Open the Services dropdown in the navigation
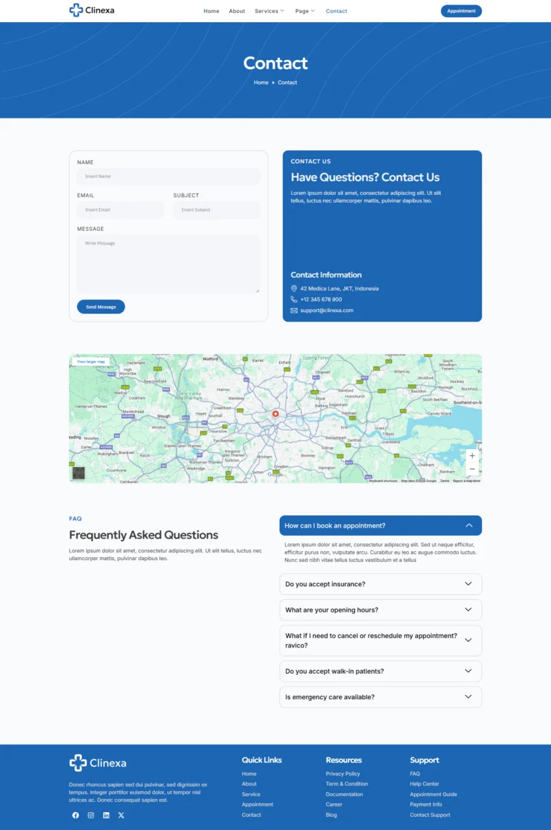551x830 pixels. [x=269, y=11]
